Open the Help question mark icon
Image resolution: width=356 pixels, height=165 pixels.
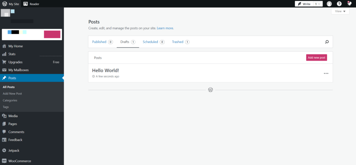tap(339, 4)
